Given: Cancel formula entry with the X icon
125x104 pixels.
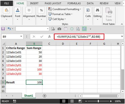Looking at the screenshot, I should click(x=34, y=36).
